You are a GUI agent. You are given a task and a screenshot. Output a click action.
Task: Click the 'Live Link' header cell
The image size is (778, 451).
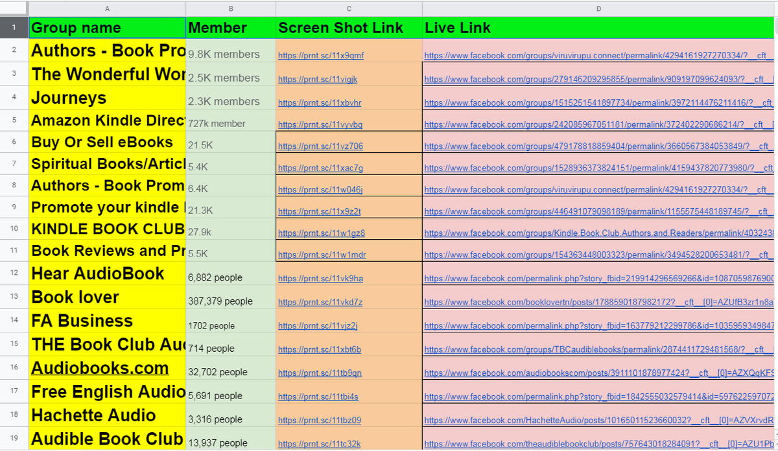pyautogui.click(x=598, y=28)
